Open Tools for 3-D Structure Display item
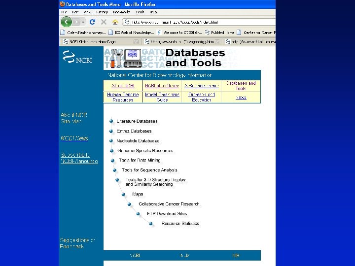The image size is (355, 266). pyautogui.click(x=155, y=182)
